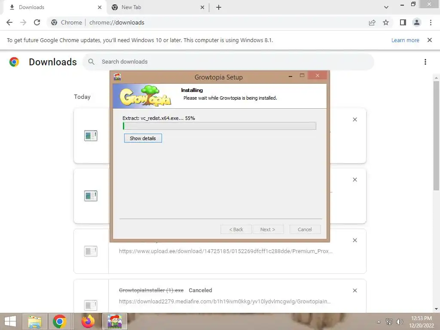The width and height of the screenshot is (440, 330).
Task: Open the Downloads page more actions menu
Action: pos(425,62)
